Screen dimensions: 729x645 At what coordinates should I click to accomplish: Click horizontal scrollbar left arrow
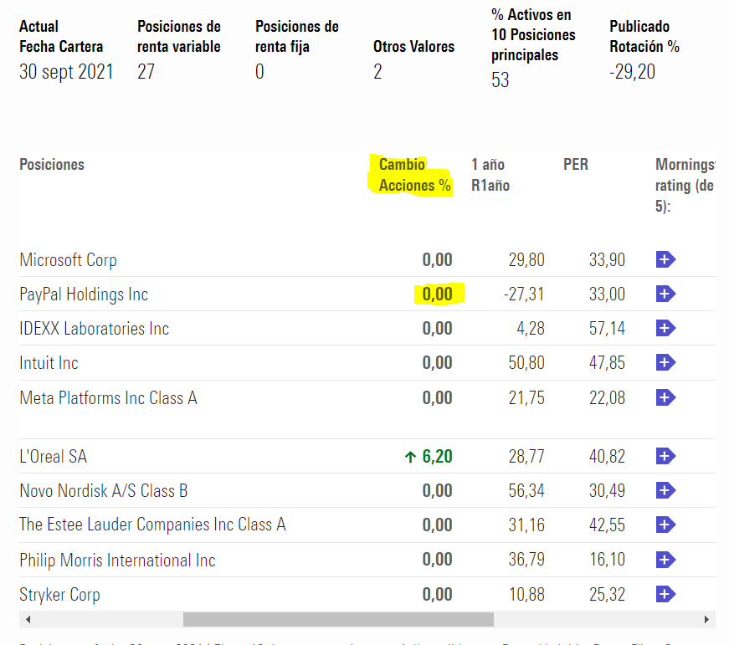pos(27,620)
